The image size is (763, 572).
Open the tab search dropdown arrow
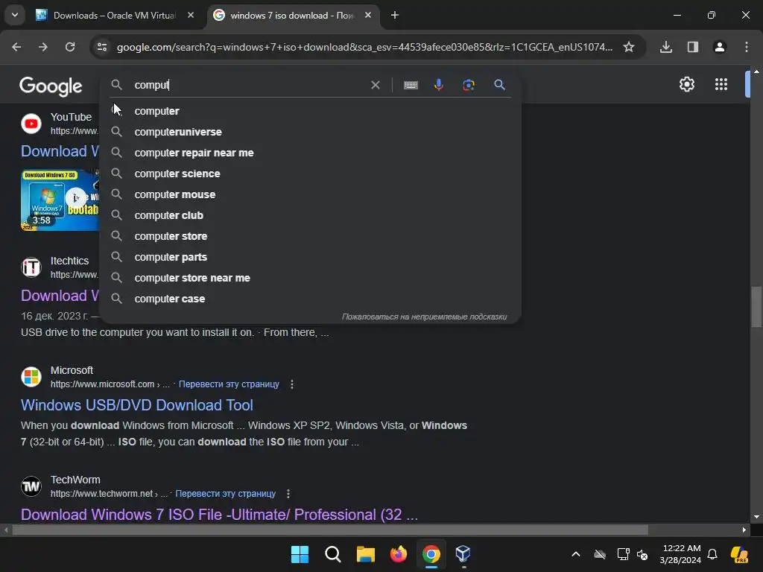(x=15, y=15)
